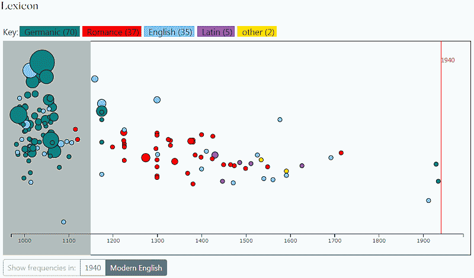Click the purple bubble near 1625

[302, 166]
